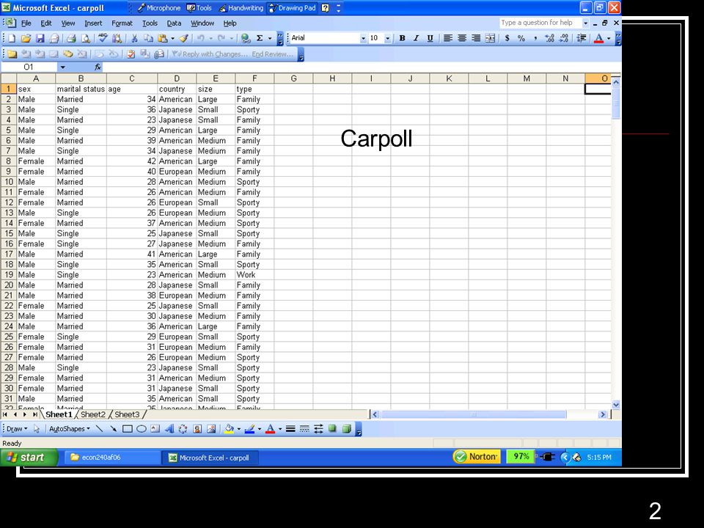
Task: Activate the Format Painter brush
Action: click(183, 39)
